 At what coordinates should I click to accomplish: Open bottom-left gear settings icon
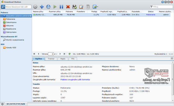(x=2, y=104)
